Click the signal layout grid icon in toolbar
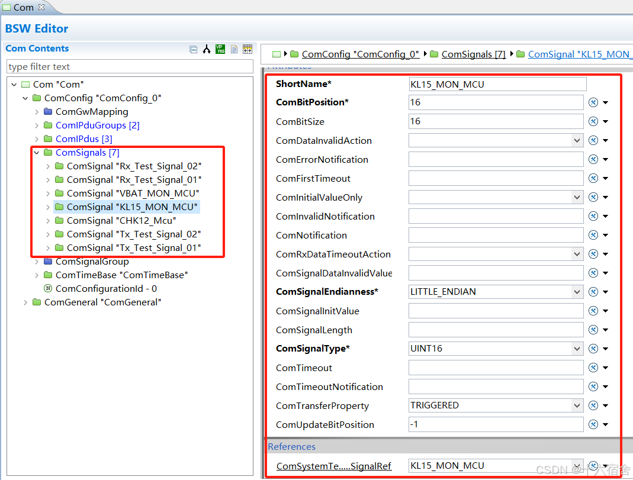The height and width of the screenshot is (480, 633). (247, 49)
